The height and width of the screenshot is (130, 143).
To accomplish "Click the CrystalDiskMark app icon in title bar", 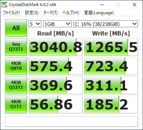I will coord(4,5).
